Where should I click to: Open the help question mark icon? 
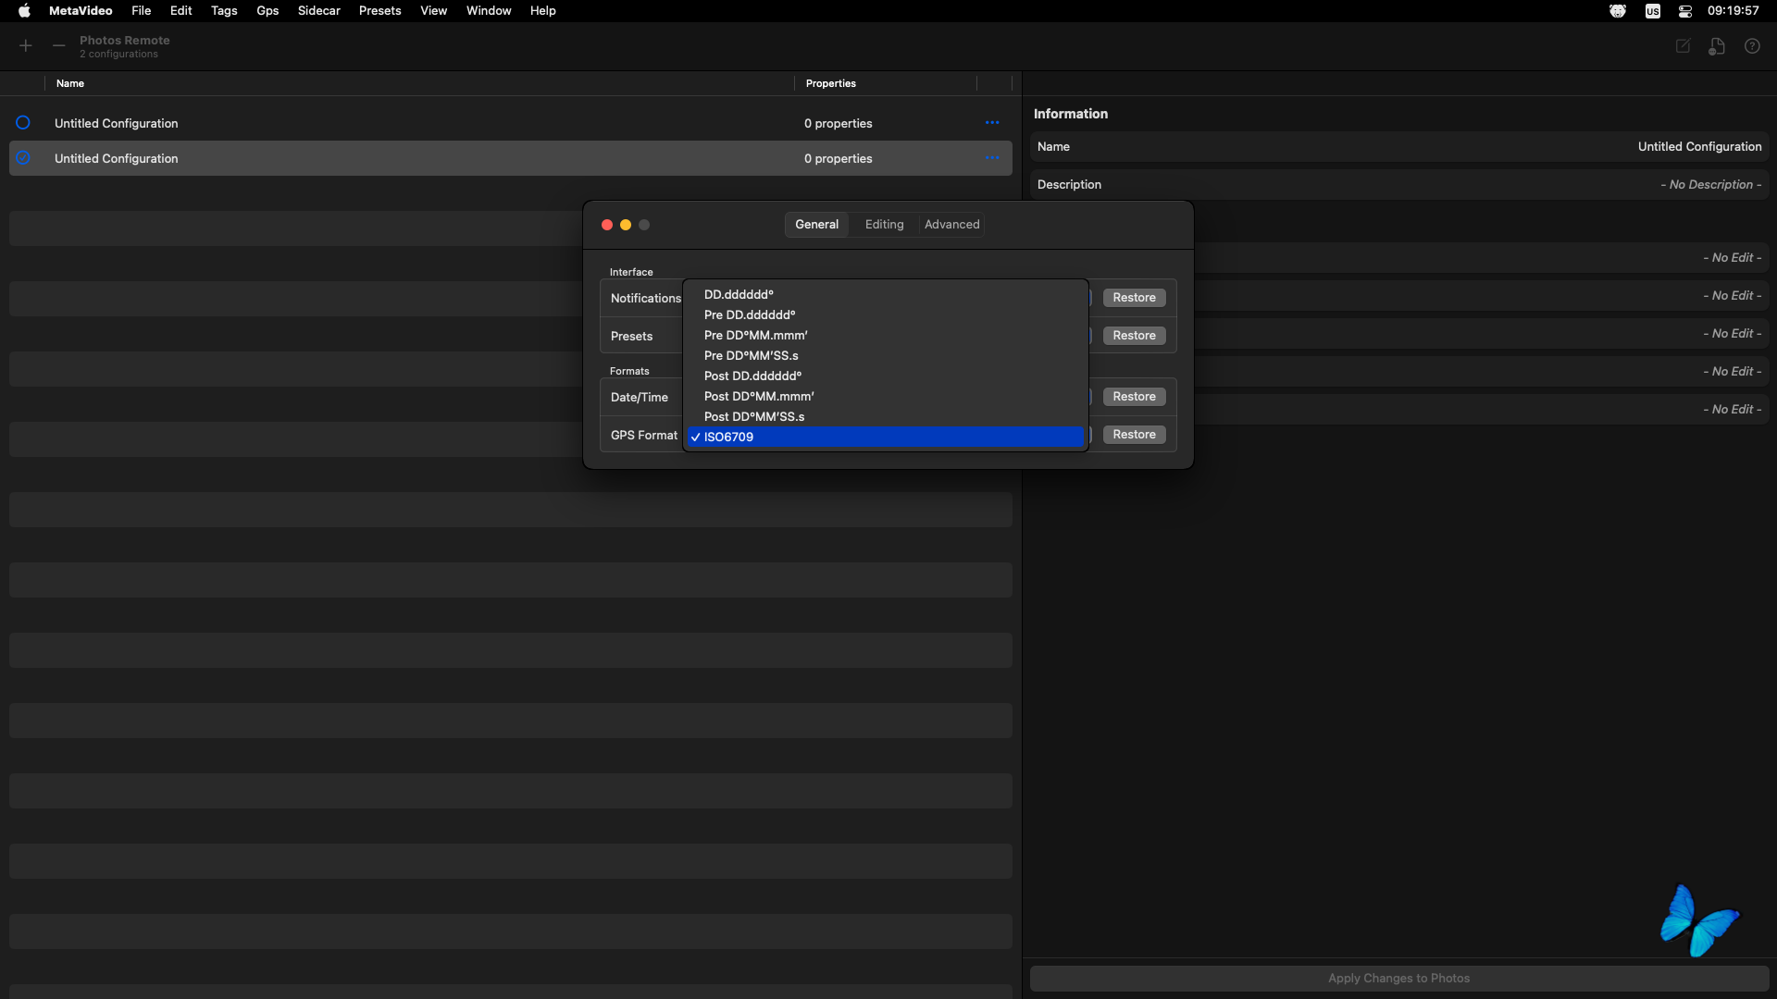pos(1752,46)
